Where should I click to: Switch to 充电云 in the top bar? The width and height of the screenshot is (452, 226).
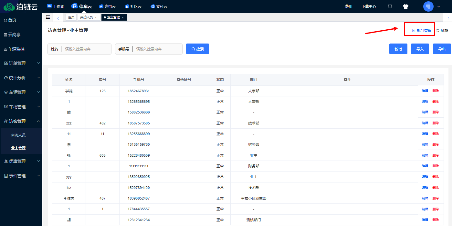click(107, 6)
